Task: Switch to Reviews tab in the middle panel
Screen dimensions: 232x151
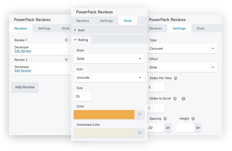Action: coord(83,21)
